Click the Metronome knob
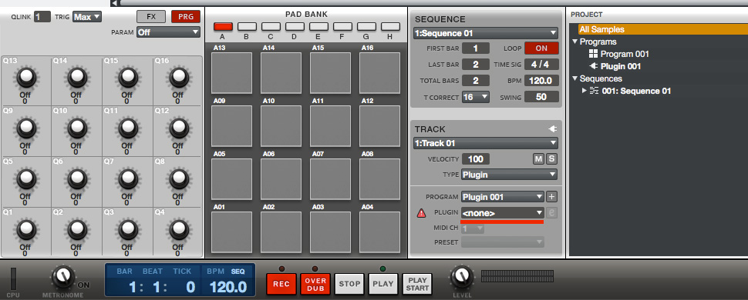Screen dimensions: 748x300 click(63, 277)
